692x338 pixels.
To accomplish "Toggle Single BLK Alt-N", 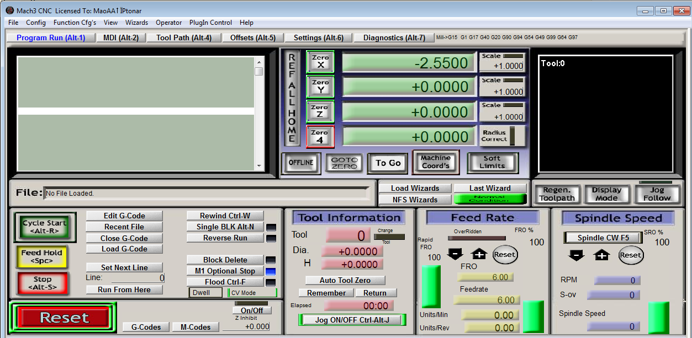I will [225, 227].
